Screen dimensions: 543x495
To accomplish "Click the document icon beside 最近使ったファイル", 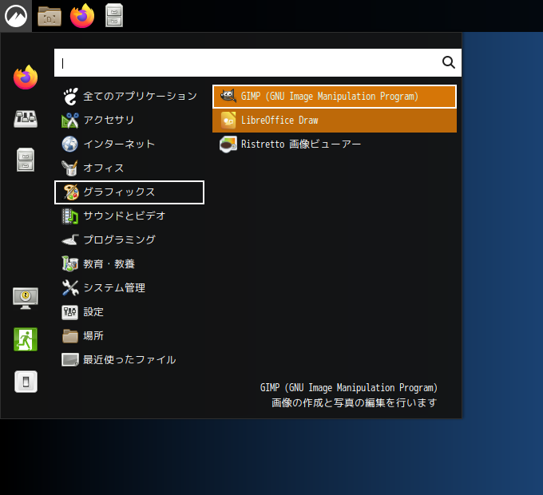I will [70, 360].
